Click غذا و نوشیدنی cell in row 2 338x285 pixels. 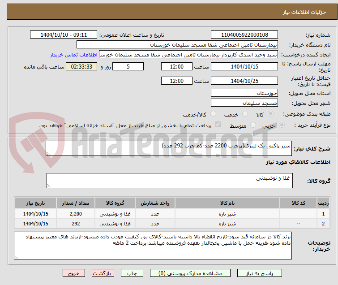click(115, 224)
